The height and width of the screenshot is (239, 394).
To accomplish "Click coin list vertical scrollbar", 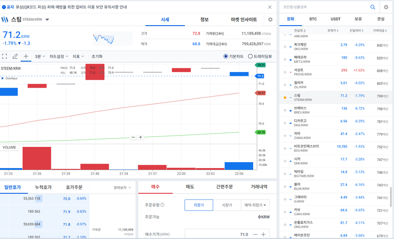I will (x=391, y=197).
